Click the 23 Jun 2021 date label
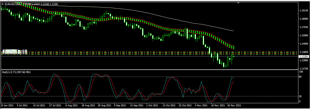 (x=8, y=105)
